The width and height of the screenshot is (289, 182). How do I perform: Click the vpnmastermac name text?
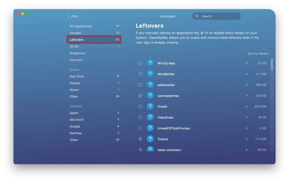pyautogui.click(x=168, y=96)
